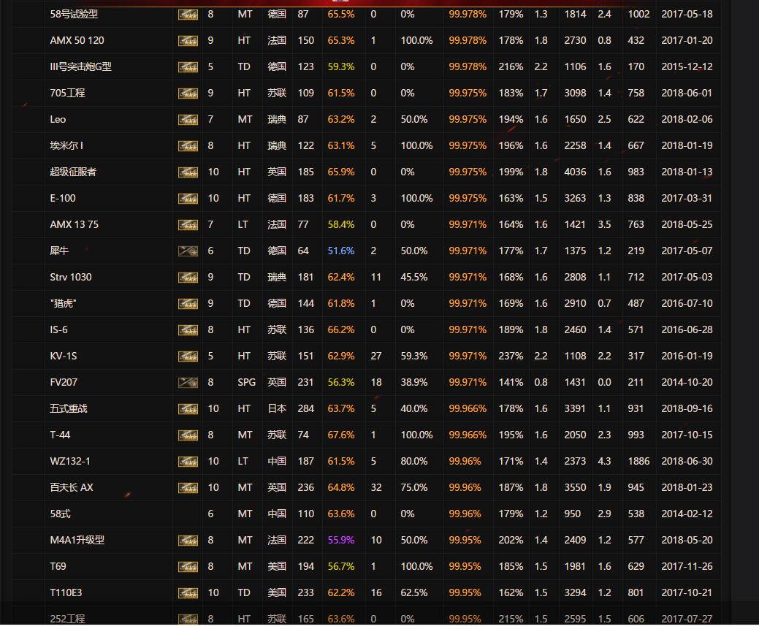Click the badge icon for 埃米尔 I

click(x=188, y=146)
